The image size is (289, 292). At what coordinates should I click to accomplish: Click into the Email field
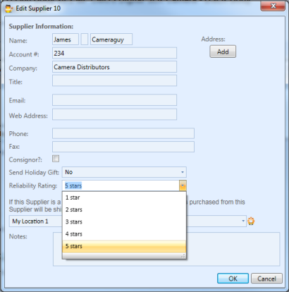(114, 100)
